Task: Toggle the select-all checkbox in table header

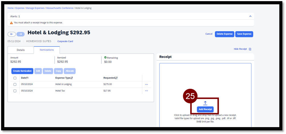Action: (x=15, y=78)
